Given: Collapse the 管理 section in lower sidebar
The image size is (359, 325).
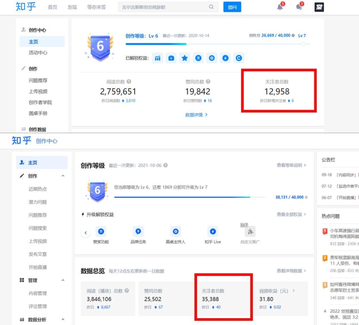Looking at the screenshot, I should tap(63, 280).
